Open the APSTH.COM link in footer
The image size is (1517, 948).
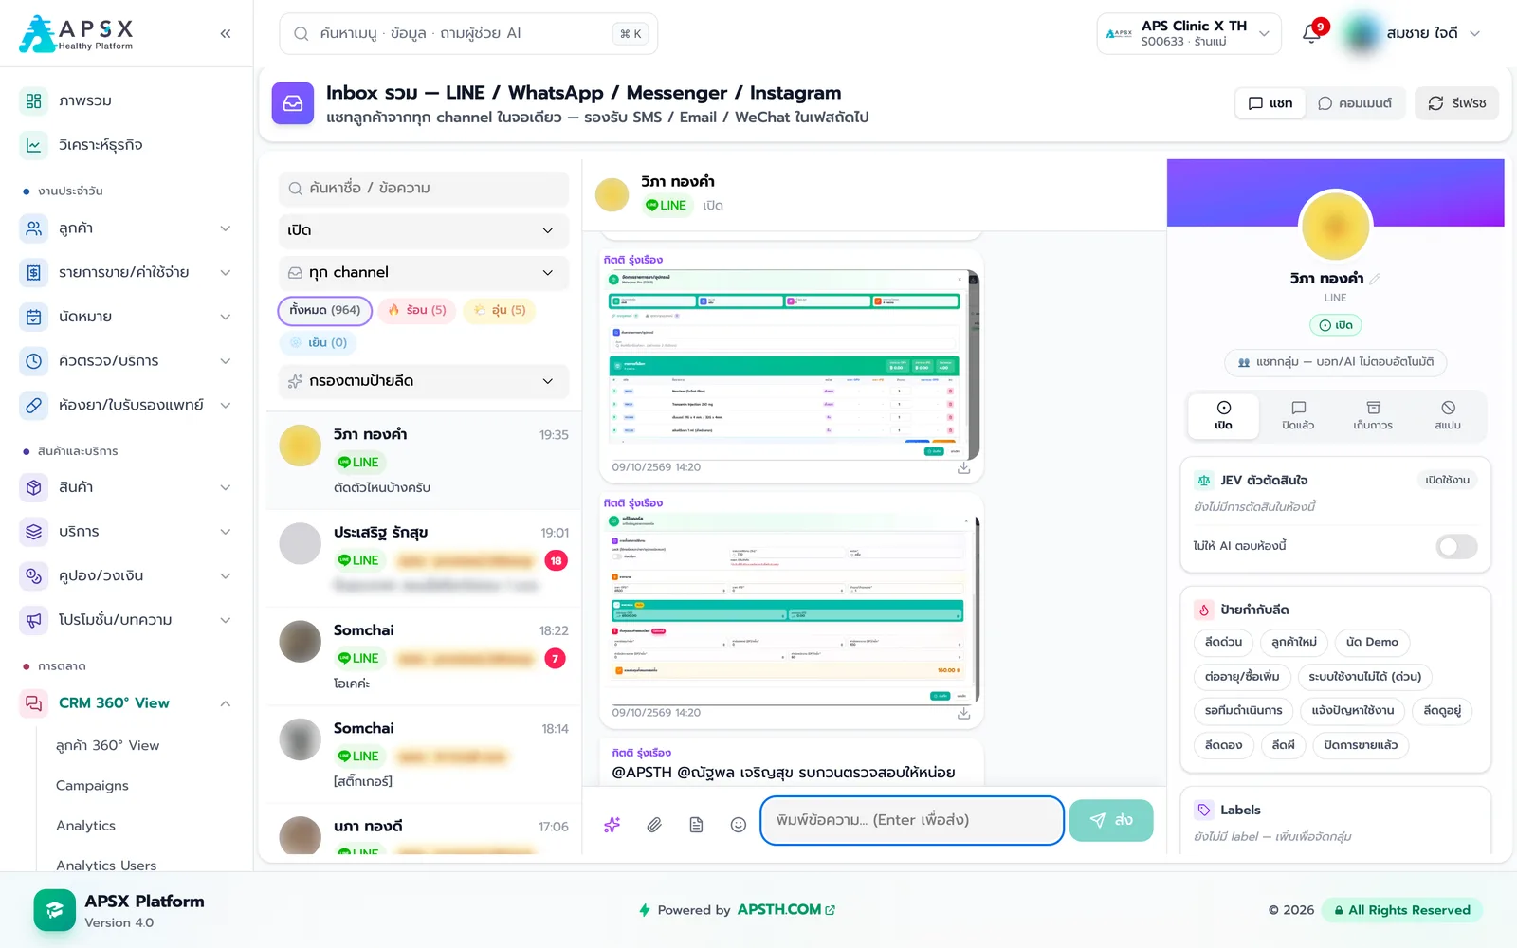click(x=786, y=910)
